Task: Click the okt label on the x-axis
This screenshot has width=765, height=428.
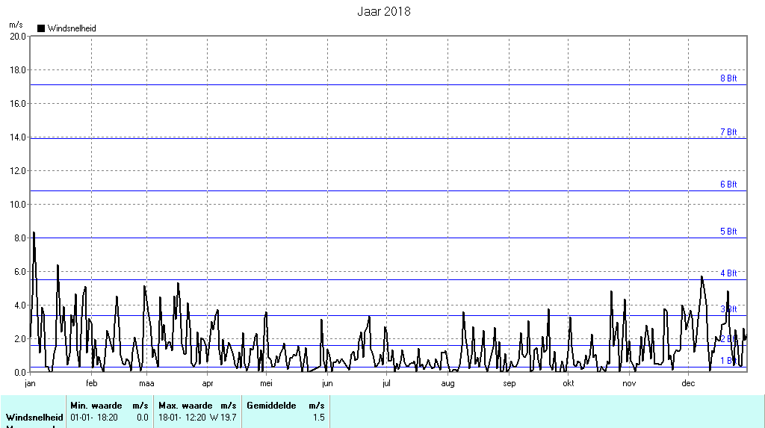Action: click(x=569, y=383)
